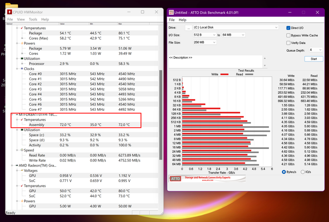Click the Voltages icon under AMD Radeon
329x222 pixels.
(x=20, y=171)
